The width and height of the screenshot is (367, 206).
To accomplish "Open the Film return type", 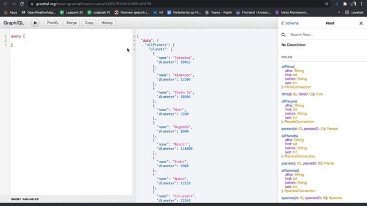I will 319,94.
